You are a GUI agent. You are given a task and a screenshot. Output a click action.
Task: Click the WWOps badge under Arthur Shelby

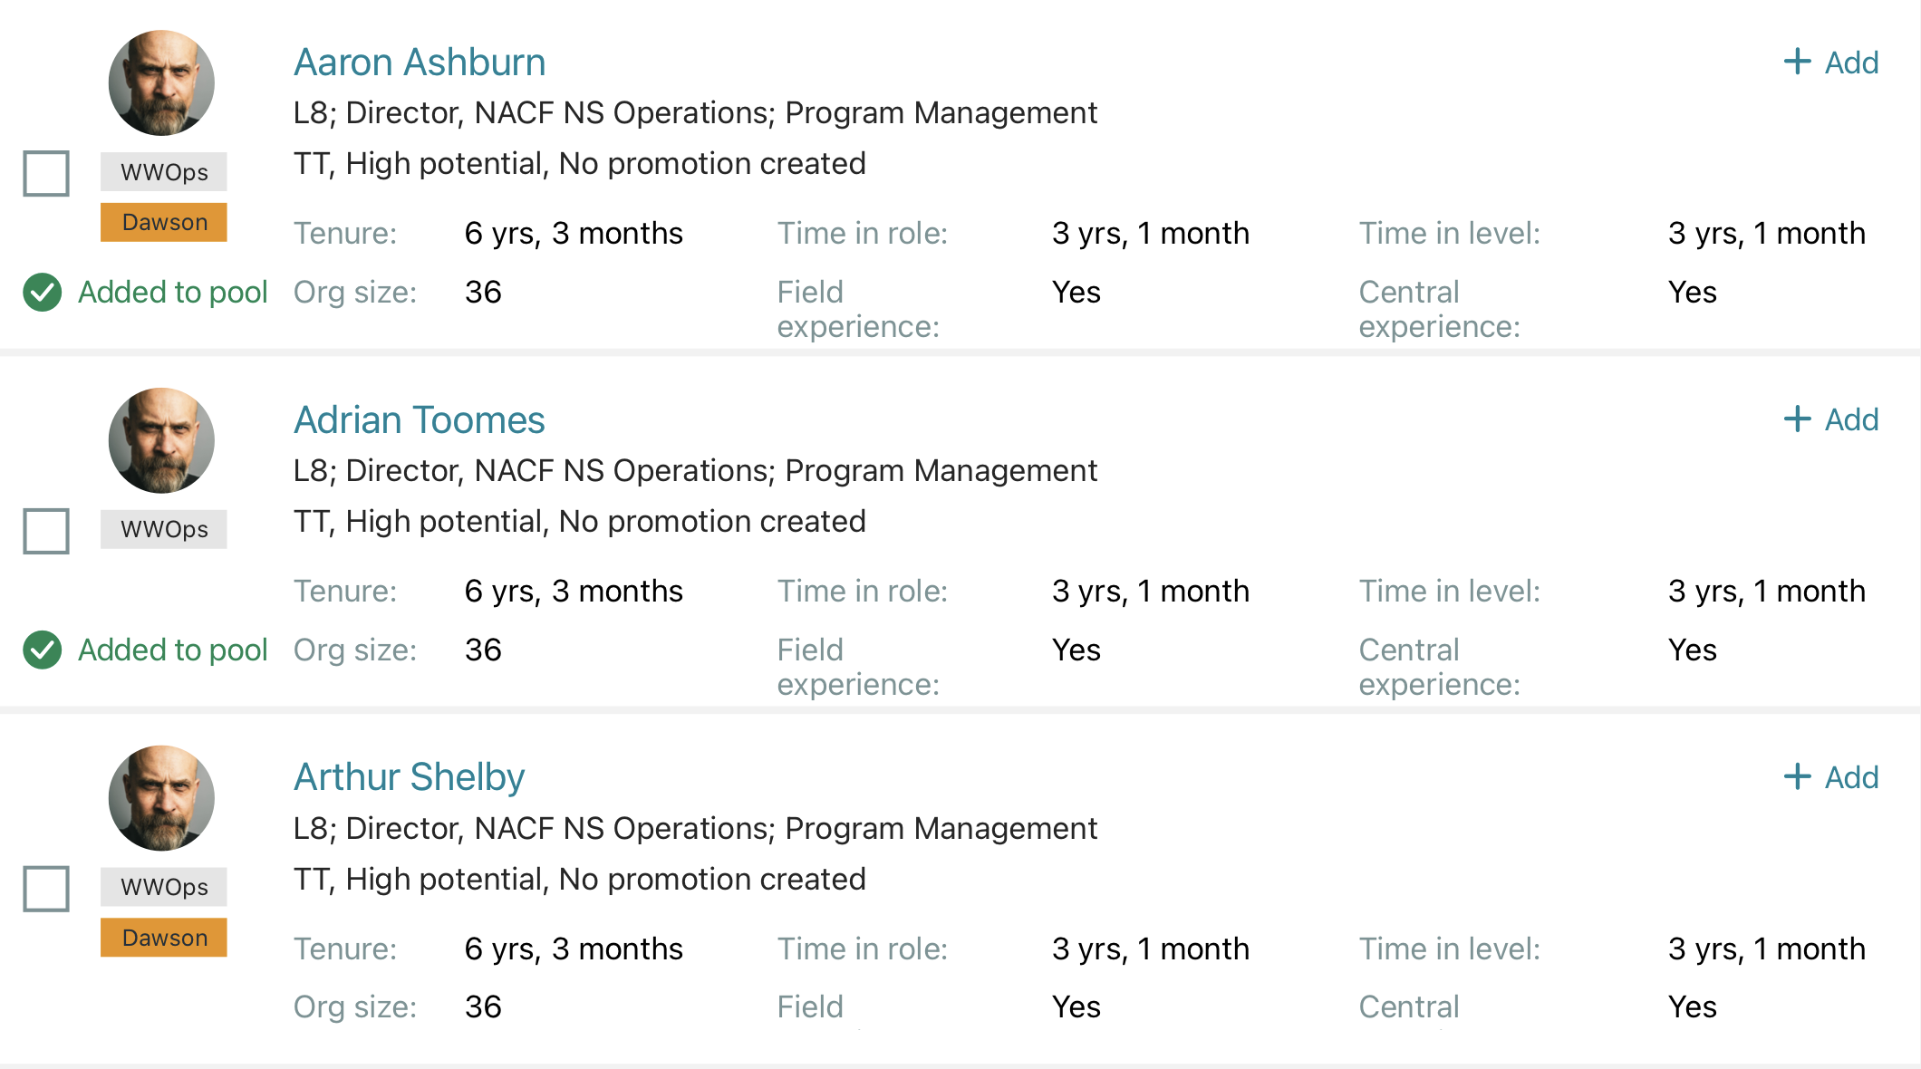[164, 887]
